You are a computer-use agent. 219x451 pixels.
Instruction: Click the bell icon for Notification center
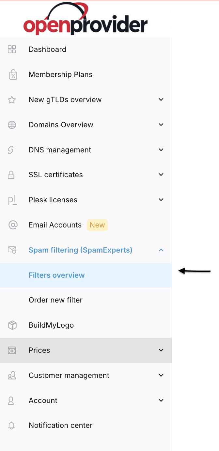click(x=11, y=425)
